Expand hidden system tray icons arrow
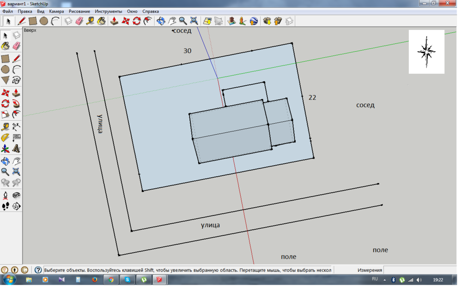 click(384, 280)
